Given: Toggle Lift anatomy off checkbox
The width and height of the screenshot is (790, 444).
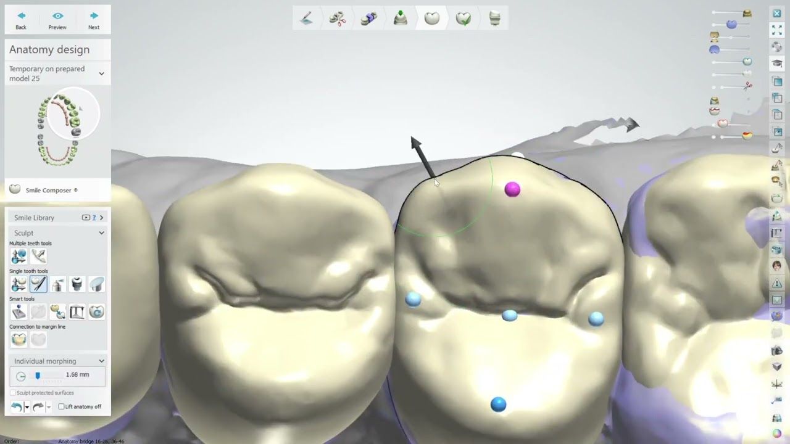Looking at the screenshot, I should click(61, 406).
